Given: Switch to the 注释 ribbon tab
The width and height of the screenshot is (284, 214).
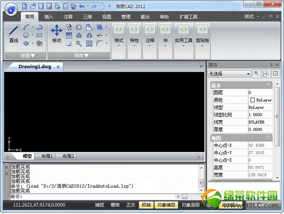Looking at the screenshot, I should click(x=68, y=17).
